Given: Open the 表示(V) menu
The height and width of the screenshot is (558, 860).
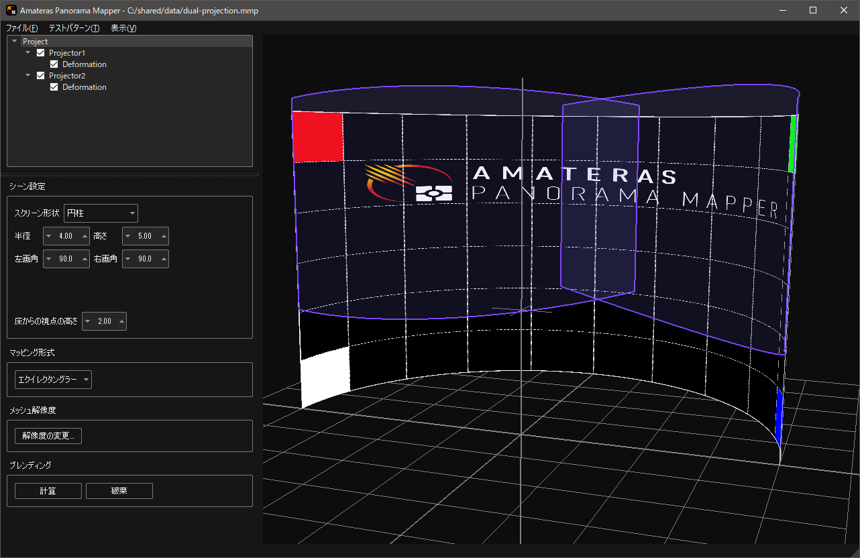Looking at the screenshot, I should click(x=123, y=28).
